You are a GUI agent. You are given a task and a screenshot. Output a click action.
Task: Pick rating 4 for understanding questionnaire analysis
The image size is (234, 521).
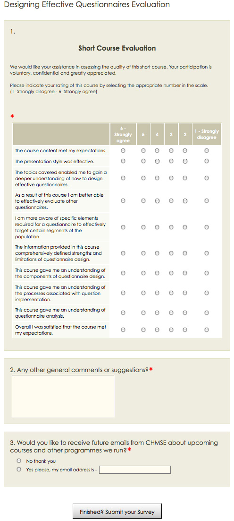[157, 313]
